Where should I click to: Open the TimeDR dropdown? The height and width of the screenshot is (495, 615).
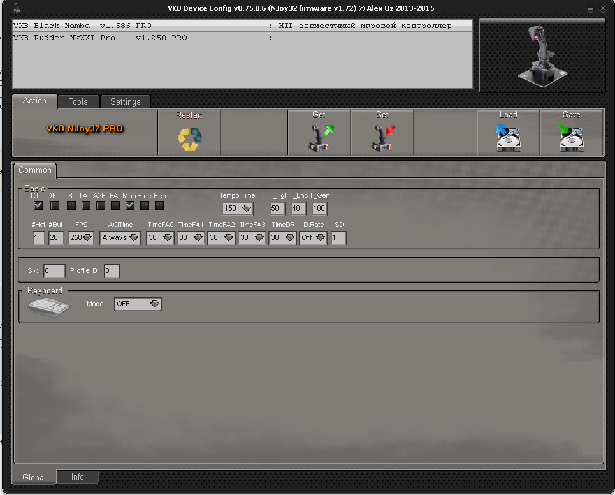pyautogui.click(x=282, y=237)
